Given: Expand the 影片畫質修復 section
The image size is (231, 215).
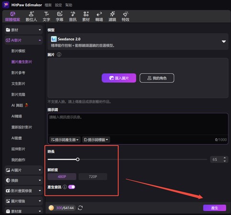Looking at the screenshot, I should pos(23,191).
